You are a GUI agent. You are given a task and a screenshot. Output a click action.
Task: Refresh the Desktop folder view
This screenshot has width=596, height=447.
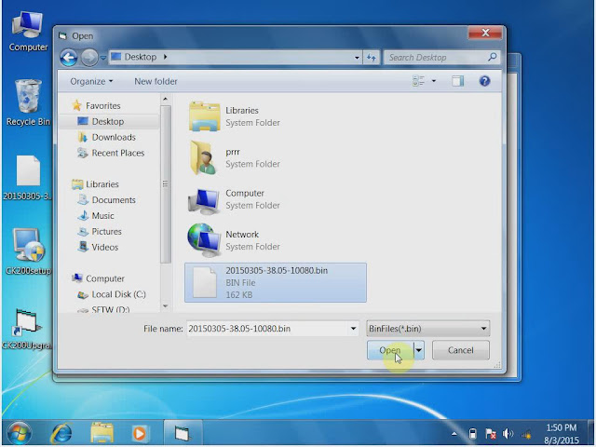coord(372,58)
